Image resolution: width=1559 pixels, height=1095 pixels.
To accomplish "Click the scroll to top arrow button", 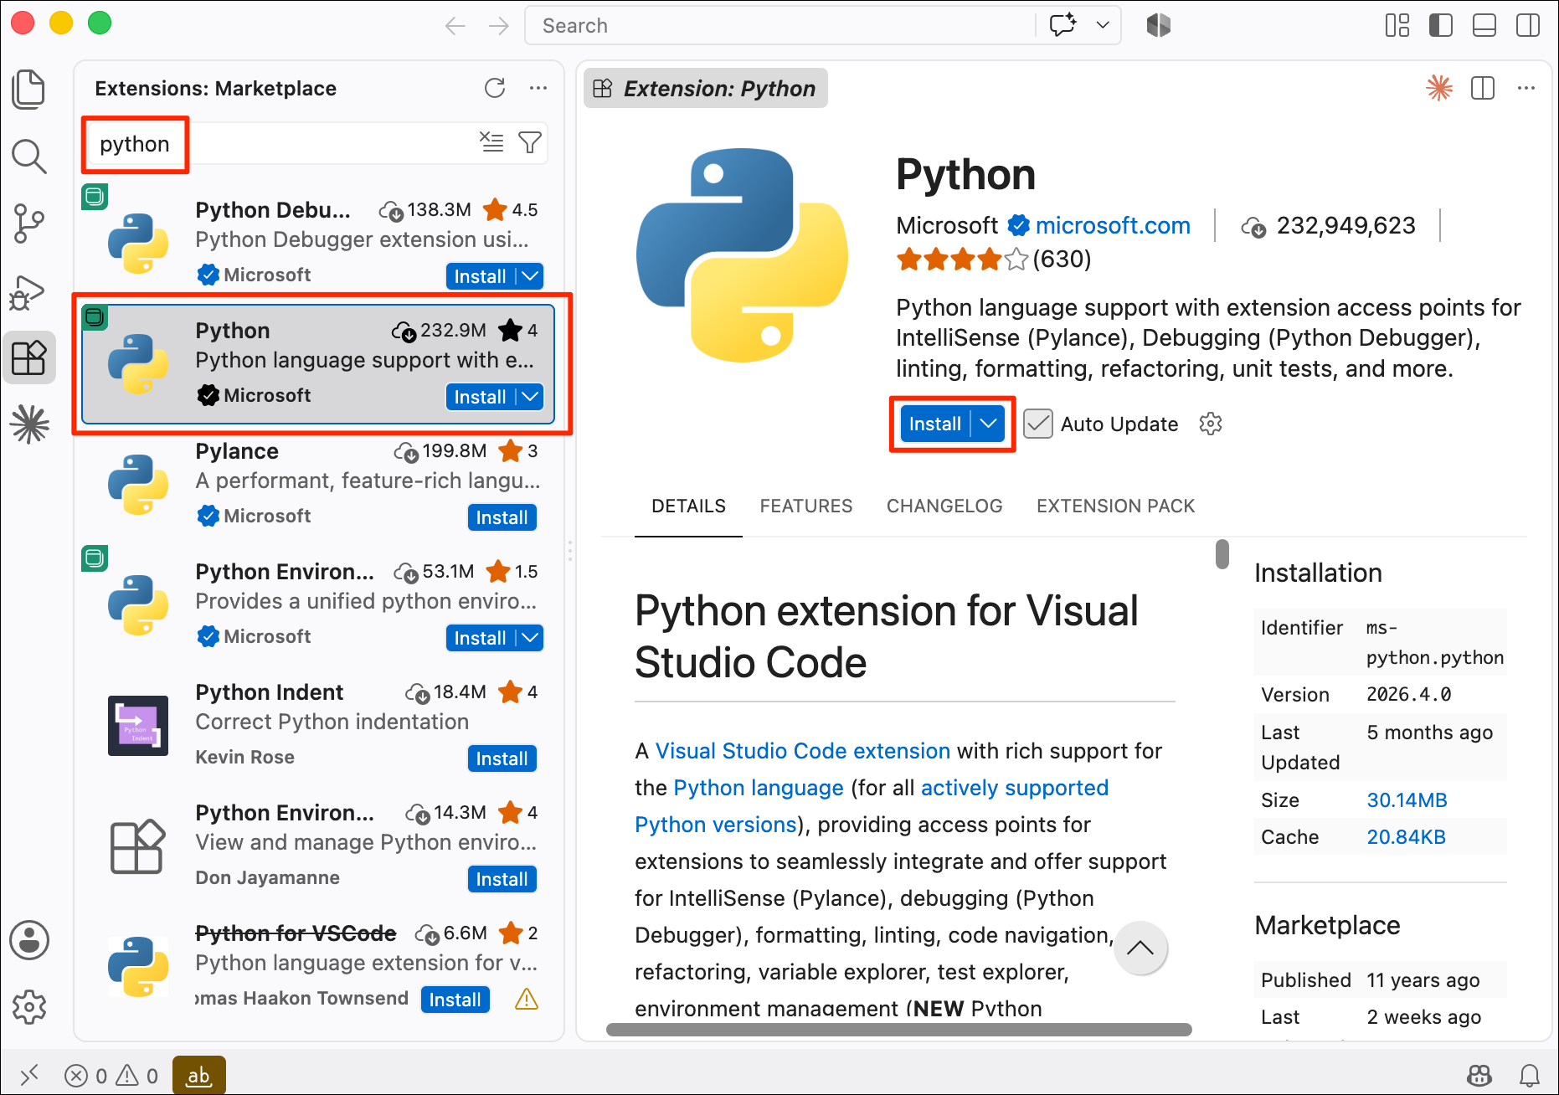I will 1140,948.
